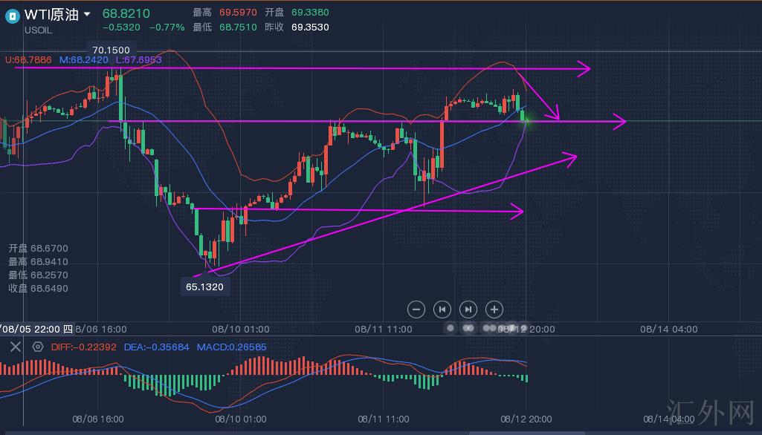This screenshot has width=762, height=435.
Task: Click Bollinger middle band value M:68.2420
Action: point(83,59)
